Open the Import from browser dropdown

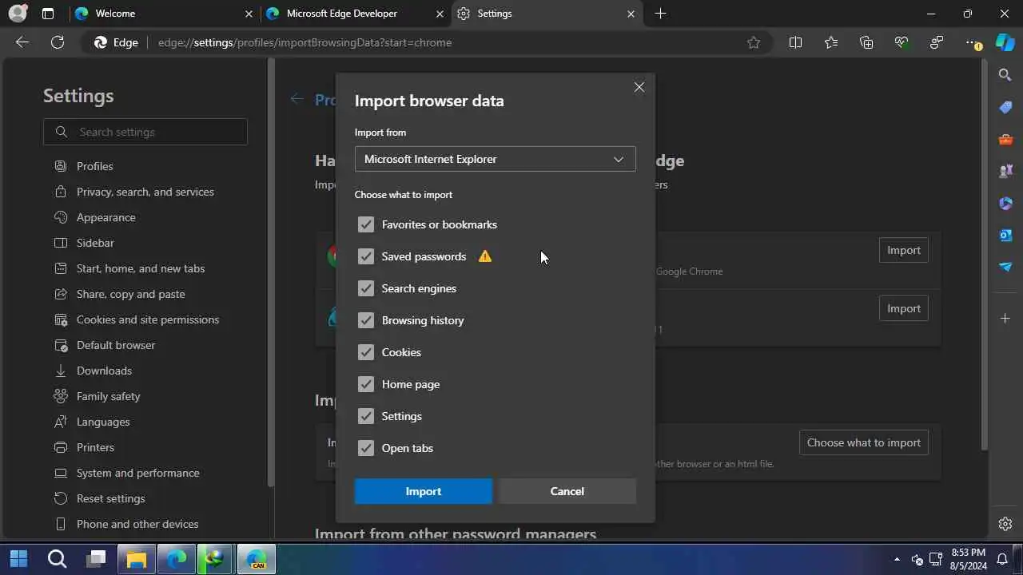(x=496, y=159)
